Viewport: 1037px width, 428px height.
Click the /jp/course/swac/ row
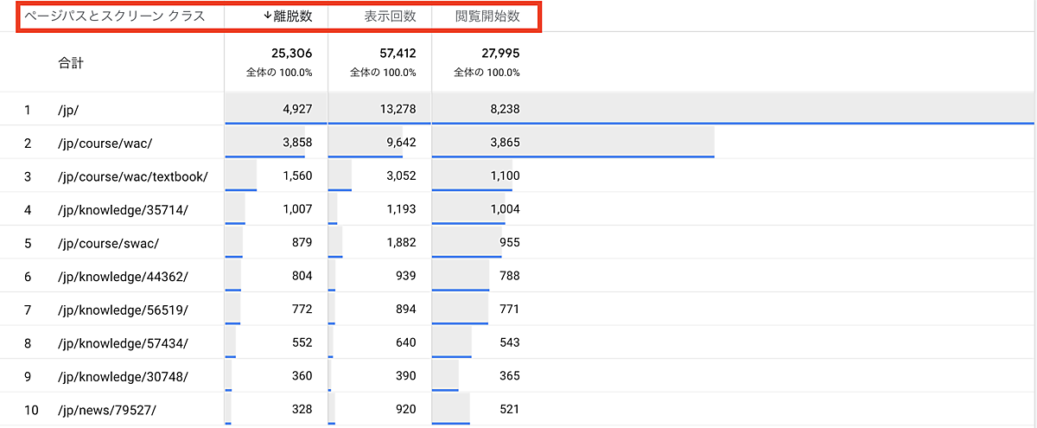tap(108, 243)
